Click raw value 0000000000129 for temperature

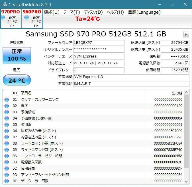pos(168,106)
